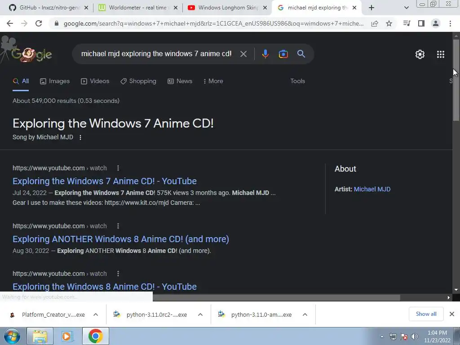Open options for the Song by Michael MJD

[80, 137]
